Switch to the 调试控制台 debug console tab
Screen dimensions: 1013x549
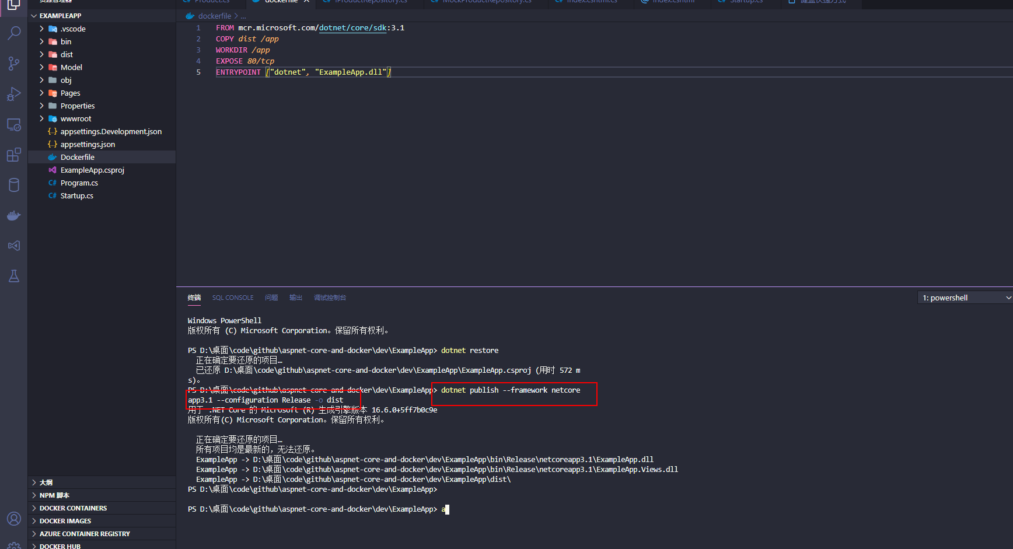pyautogui.click(x=330, y=298)
